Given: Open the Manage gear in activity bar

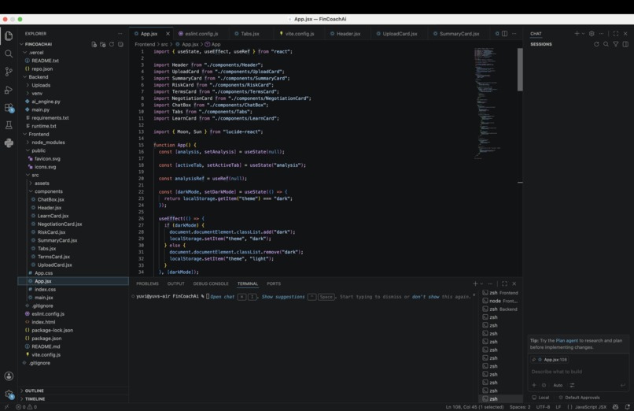Looking at the screenshot, I should pyautogui.click(x=9, y=394).
